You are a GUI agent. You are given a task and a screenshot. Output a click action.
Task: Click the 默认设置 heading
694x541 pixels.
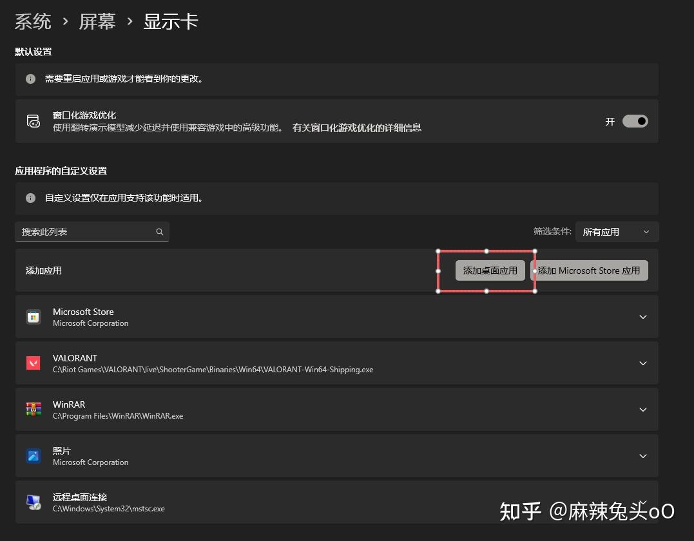[x=34, y=52]
